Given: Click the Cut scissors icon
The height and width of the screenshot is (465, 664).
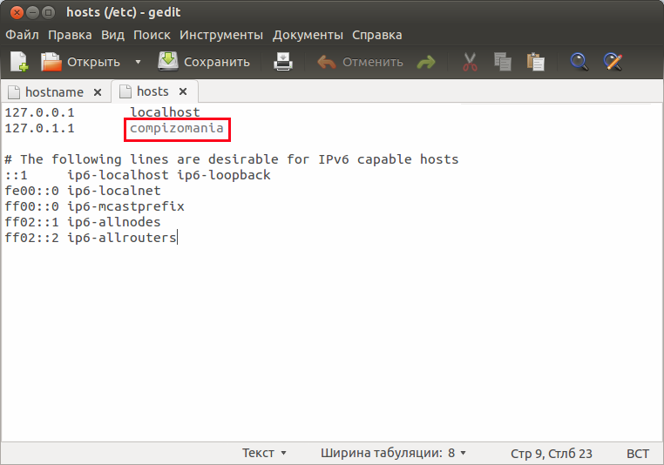Looking at the screenshot, I should pyautogui.click(x=470, y=62).
